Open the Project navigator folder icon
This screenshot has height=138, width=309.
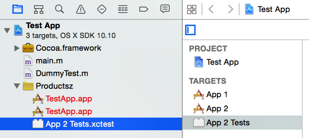click(x=18, y=9)
